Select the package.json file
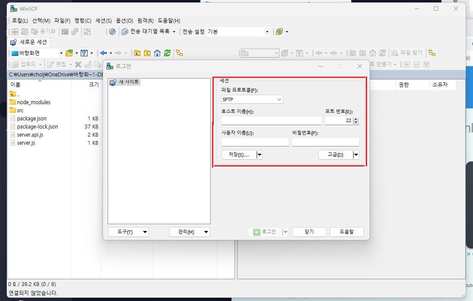The image size is (473, 301). [x=28, y=118]
